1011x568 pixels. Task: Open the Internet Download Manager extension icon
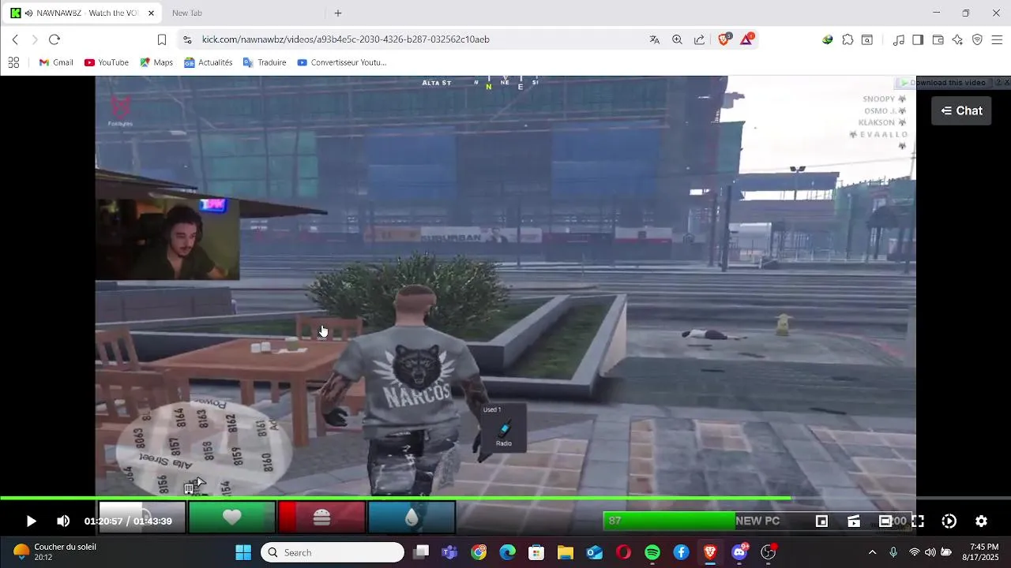click(827, 39)
